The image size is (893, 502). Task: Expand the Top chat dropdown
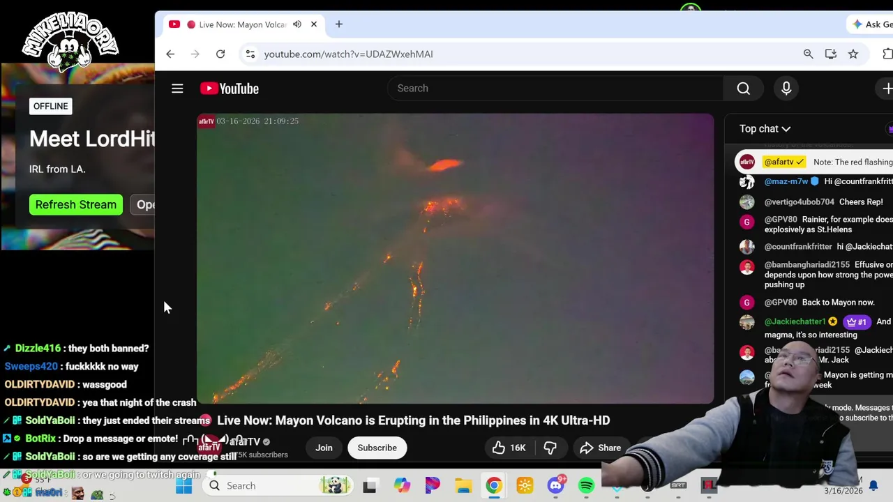765,129
